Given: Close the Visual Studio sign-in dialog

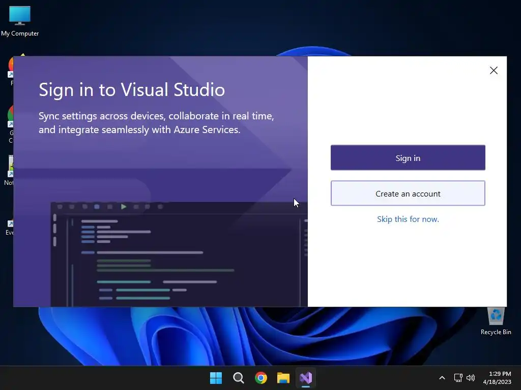Looking at the screenshot, I should tap(494, 70).
